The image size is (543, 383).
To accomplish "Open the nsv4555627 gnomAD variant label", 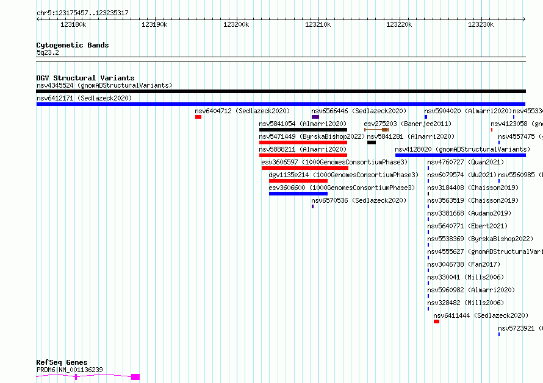I will tap(485, 251).
